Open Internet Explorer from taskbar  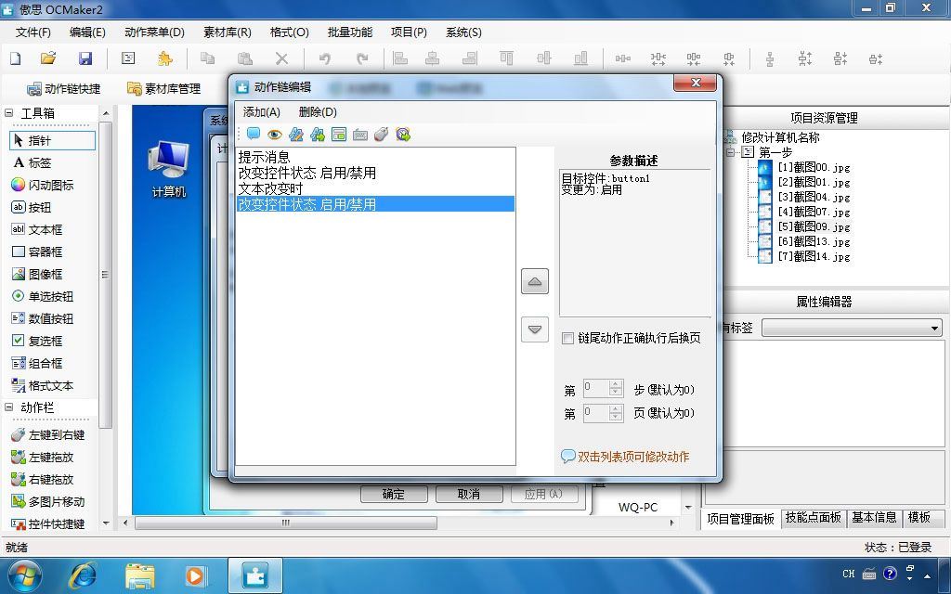coord(83,575)
